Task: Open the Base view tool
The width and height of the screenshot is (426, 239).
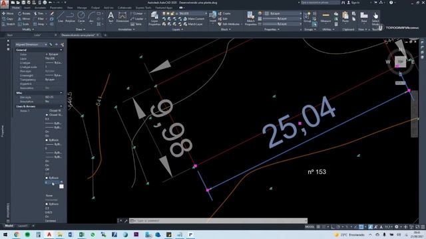Action: 364,17
